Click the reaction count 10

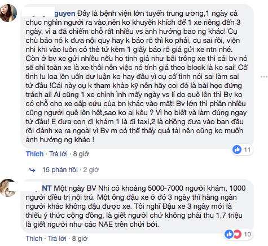coord(247,234)
